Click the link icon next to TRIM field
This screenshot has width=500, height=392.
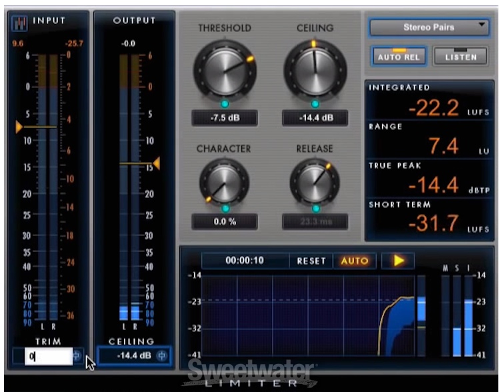point(77,355)
